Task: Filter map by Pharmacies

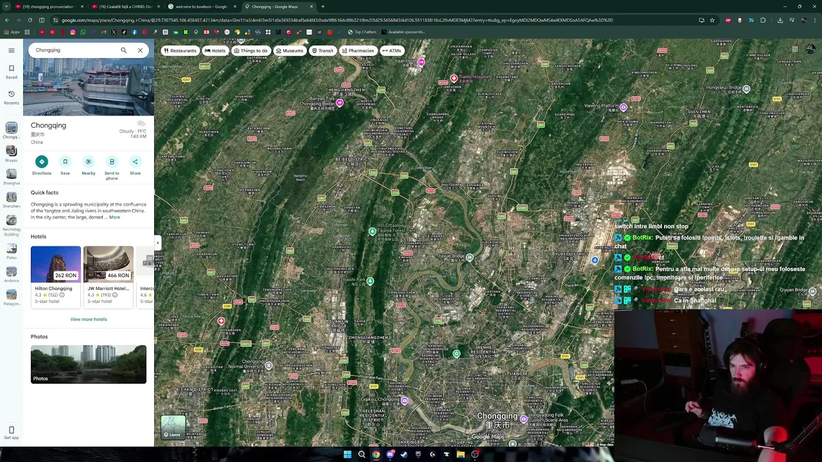Action: [x=358, y=51]
